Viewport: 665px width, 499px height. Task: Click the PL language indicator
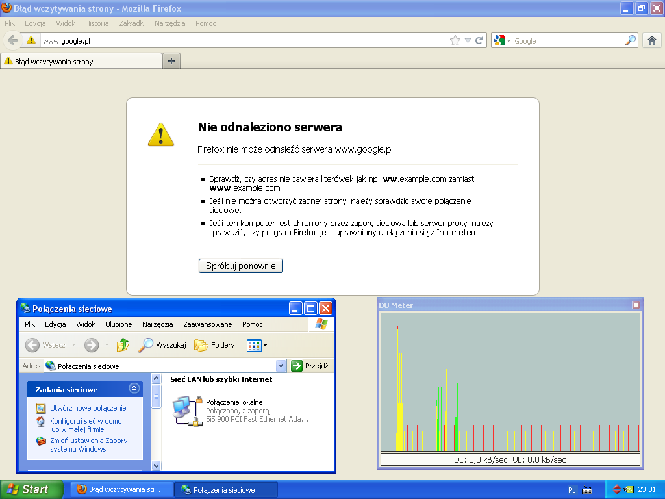571,490
